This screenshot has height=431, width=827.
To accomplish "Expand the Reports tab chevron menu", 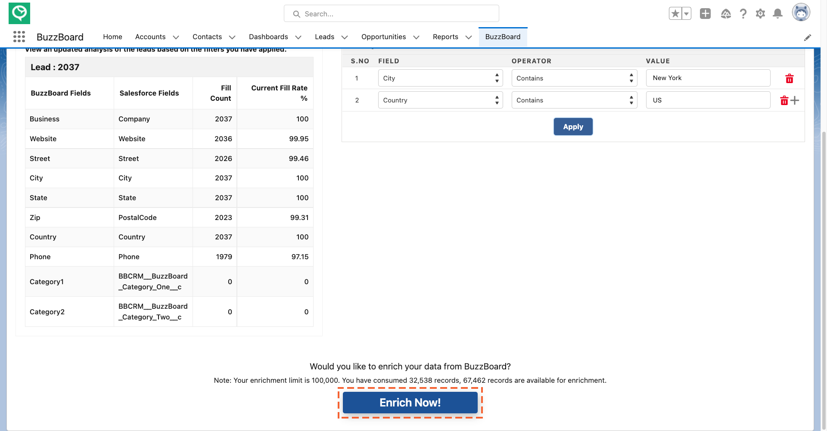I will (x=469, y=37).
